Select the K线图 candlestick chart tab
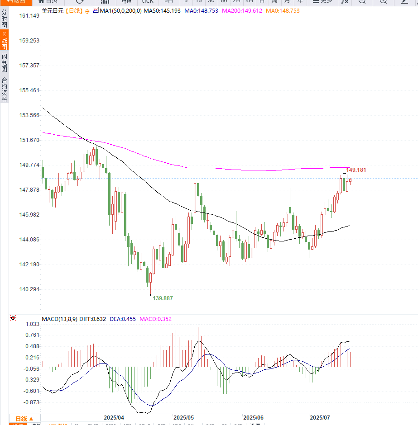Viewport: 418px width, 425px height. 4,40
